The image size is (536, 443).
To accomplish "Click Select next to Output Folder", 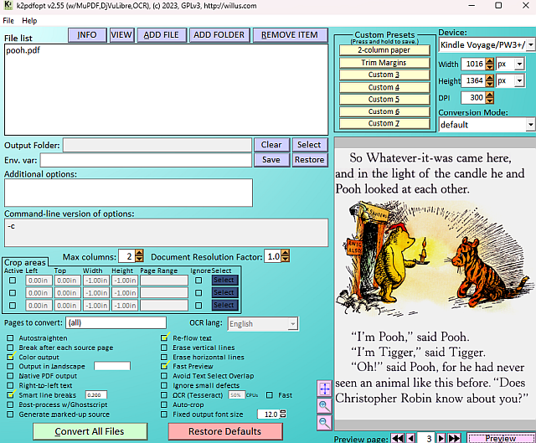I will pos(309,145).
